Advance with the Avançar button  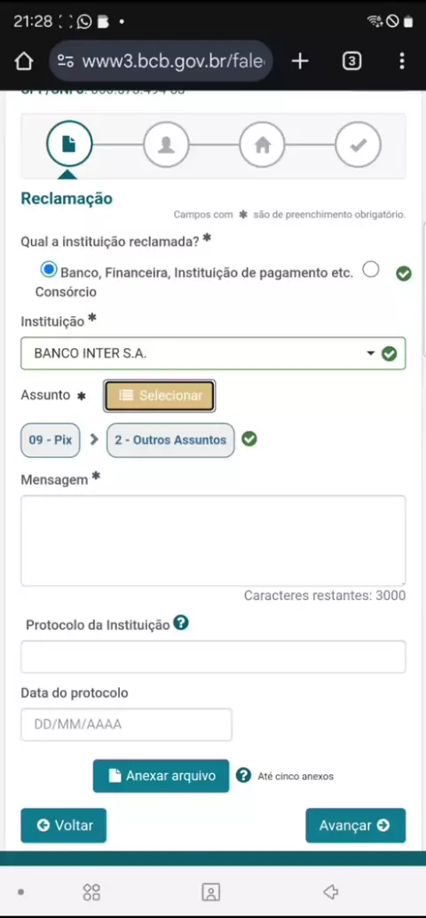(x=355, y=826)
